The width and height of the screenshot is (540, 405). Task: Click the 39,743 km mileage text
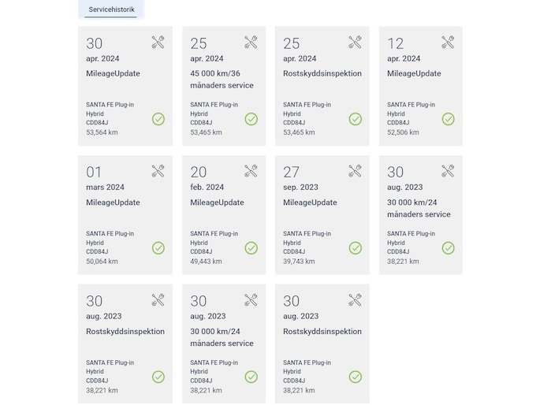click(299, 262)
